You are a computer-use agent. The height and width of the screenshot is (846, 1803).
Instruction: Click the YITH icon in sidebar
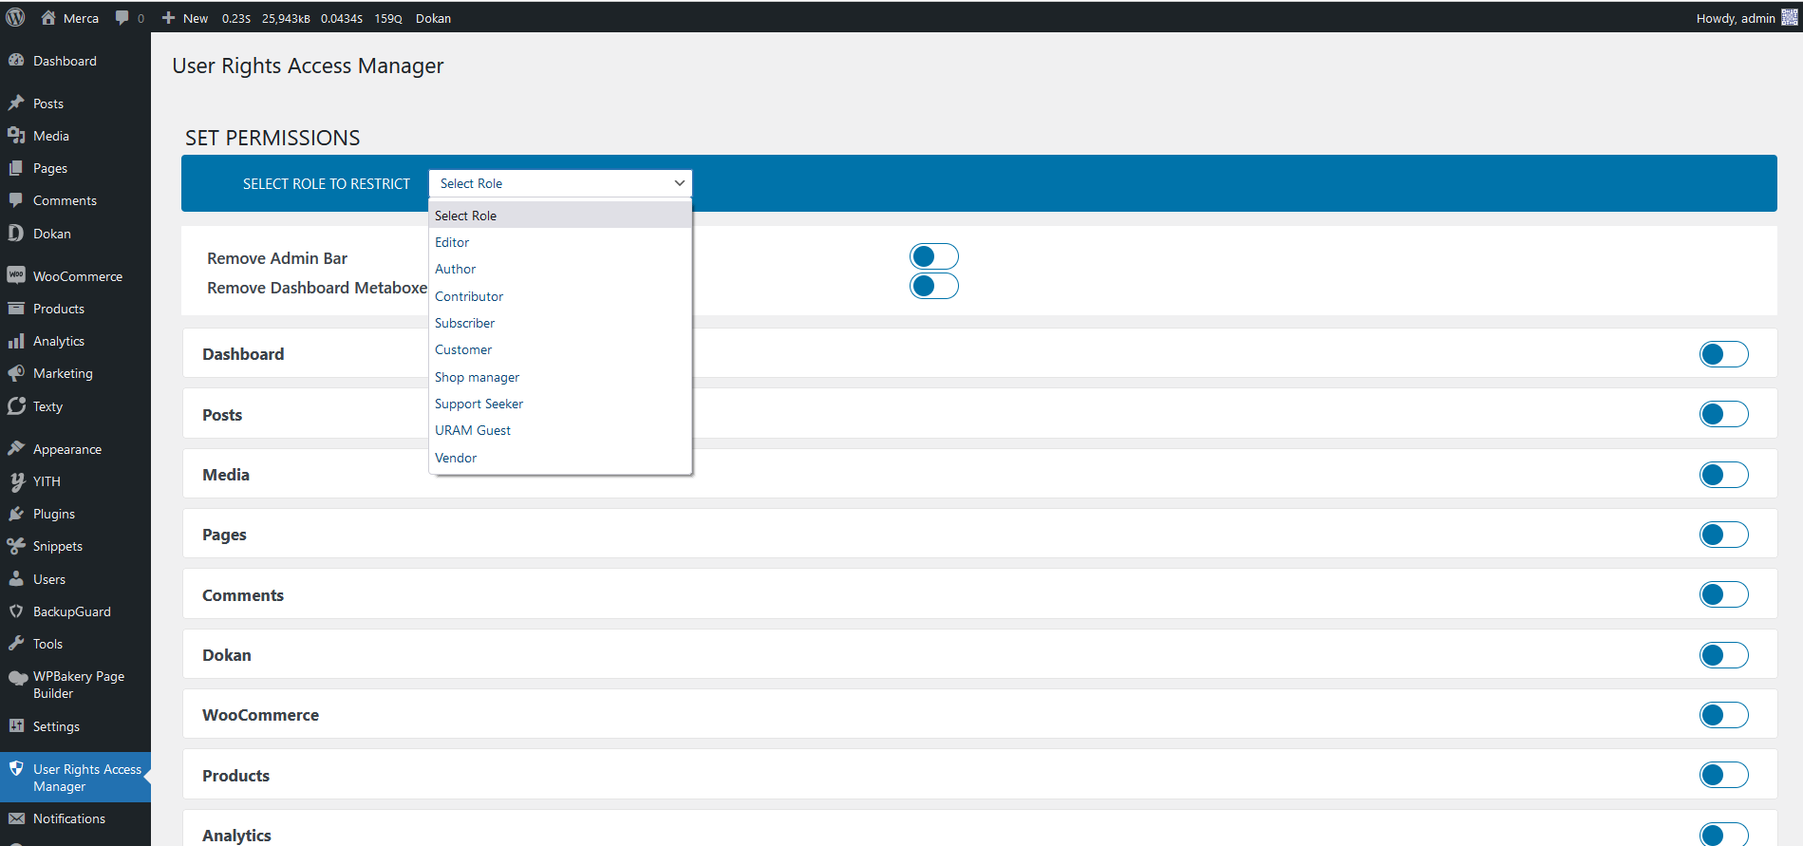point(16,481)
